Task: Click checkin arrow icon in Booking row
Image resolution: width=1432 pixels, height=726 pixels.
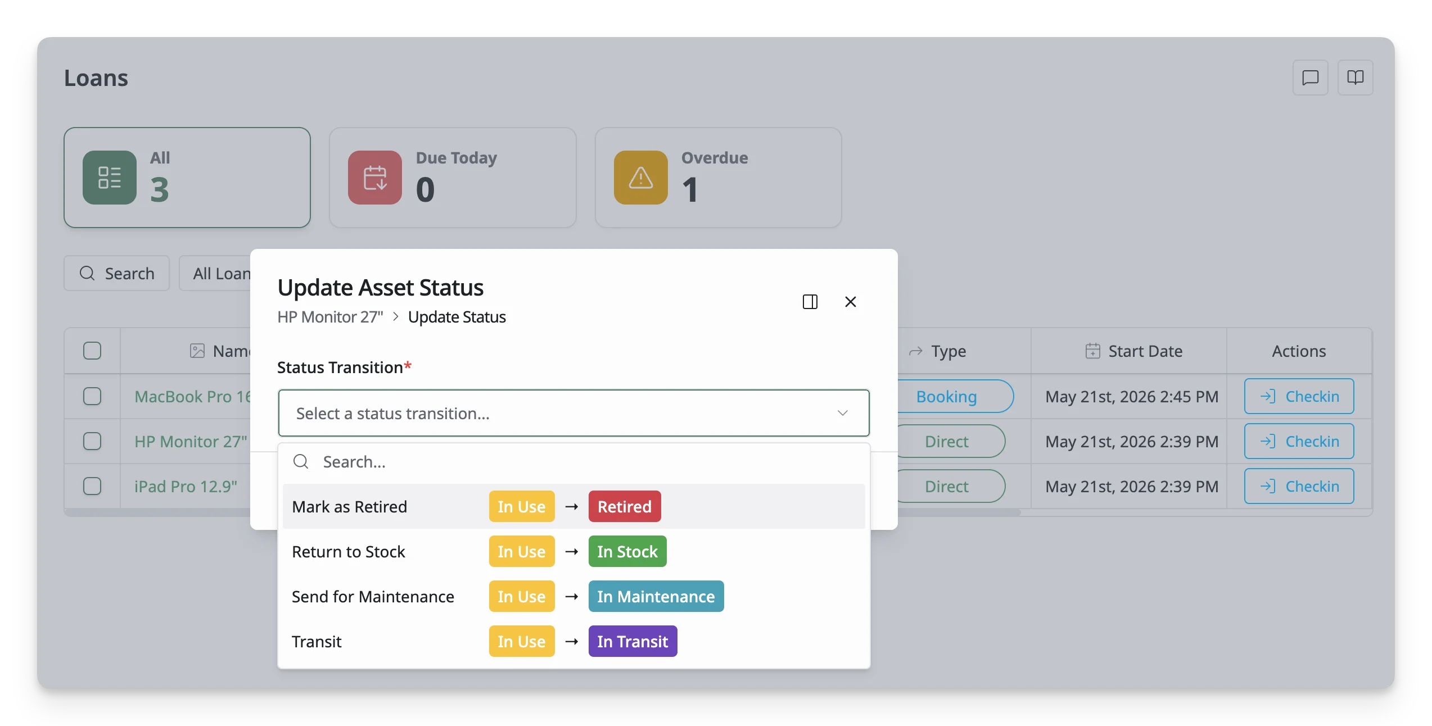Action: [1268, 396]
